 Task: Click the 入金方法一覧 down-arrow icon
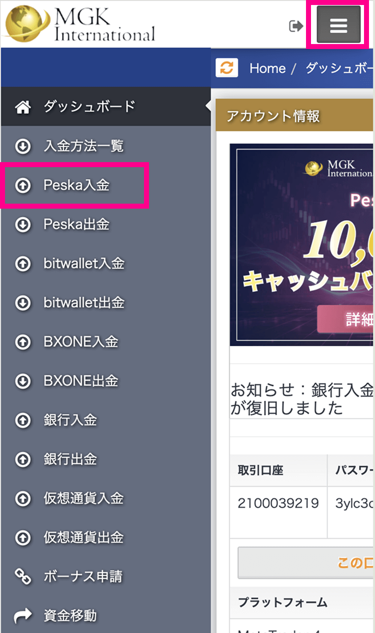coord(23,146)
